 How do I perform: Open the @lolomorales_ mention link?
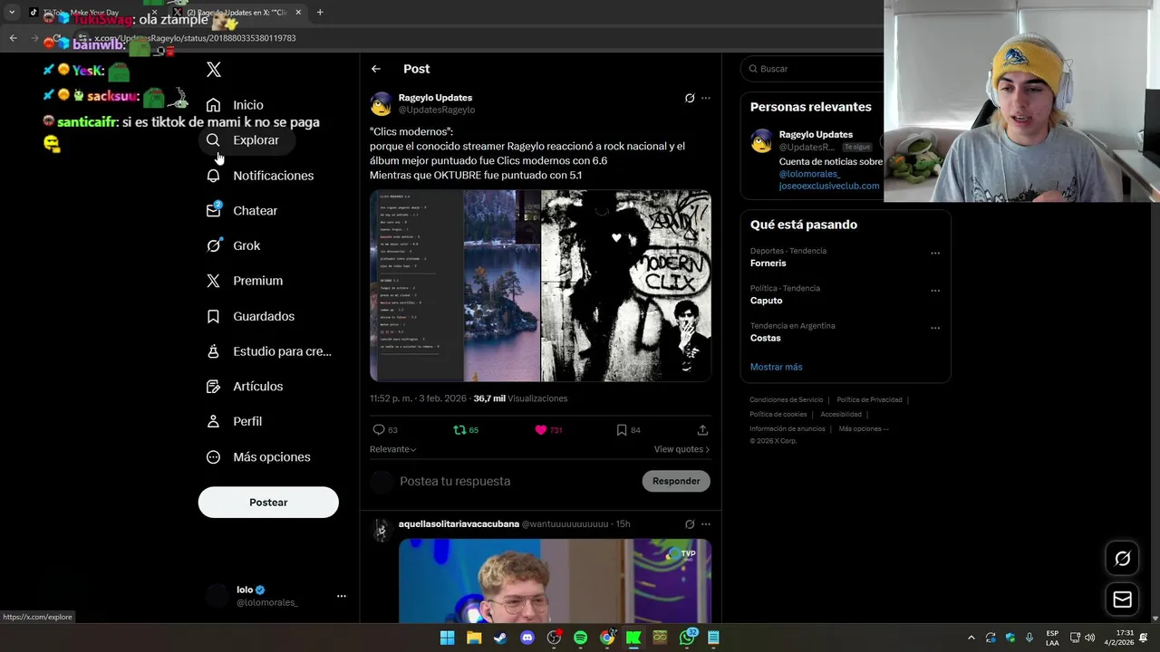coord(809,174)
